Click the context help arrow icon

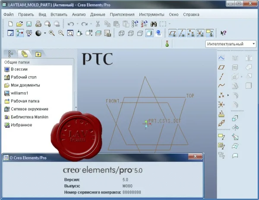223,33
